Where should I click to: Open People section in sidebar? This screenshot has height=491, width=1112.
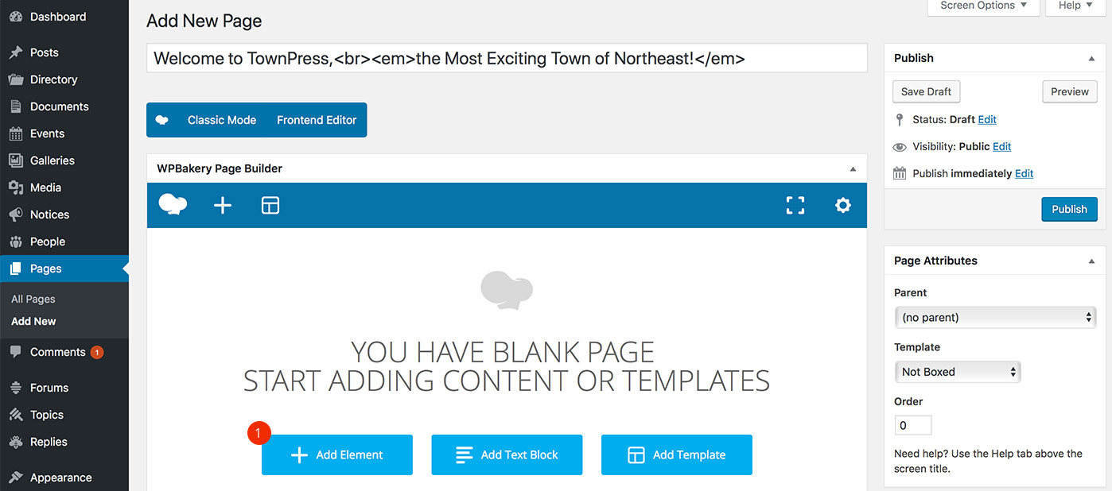click(x=48, y=242)
